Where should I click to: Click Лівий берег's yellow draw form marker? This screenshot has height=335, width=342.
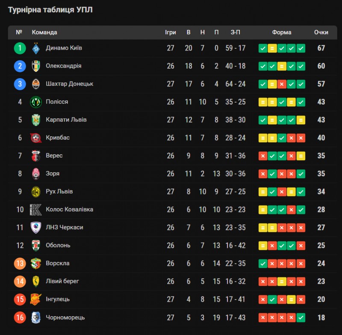(282, 282)
